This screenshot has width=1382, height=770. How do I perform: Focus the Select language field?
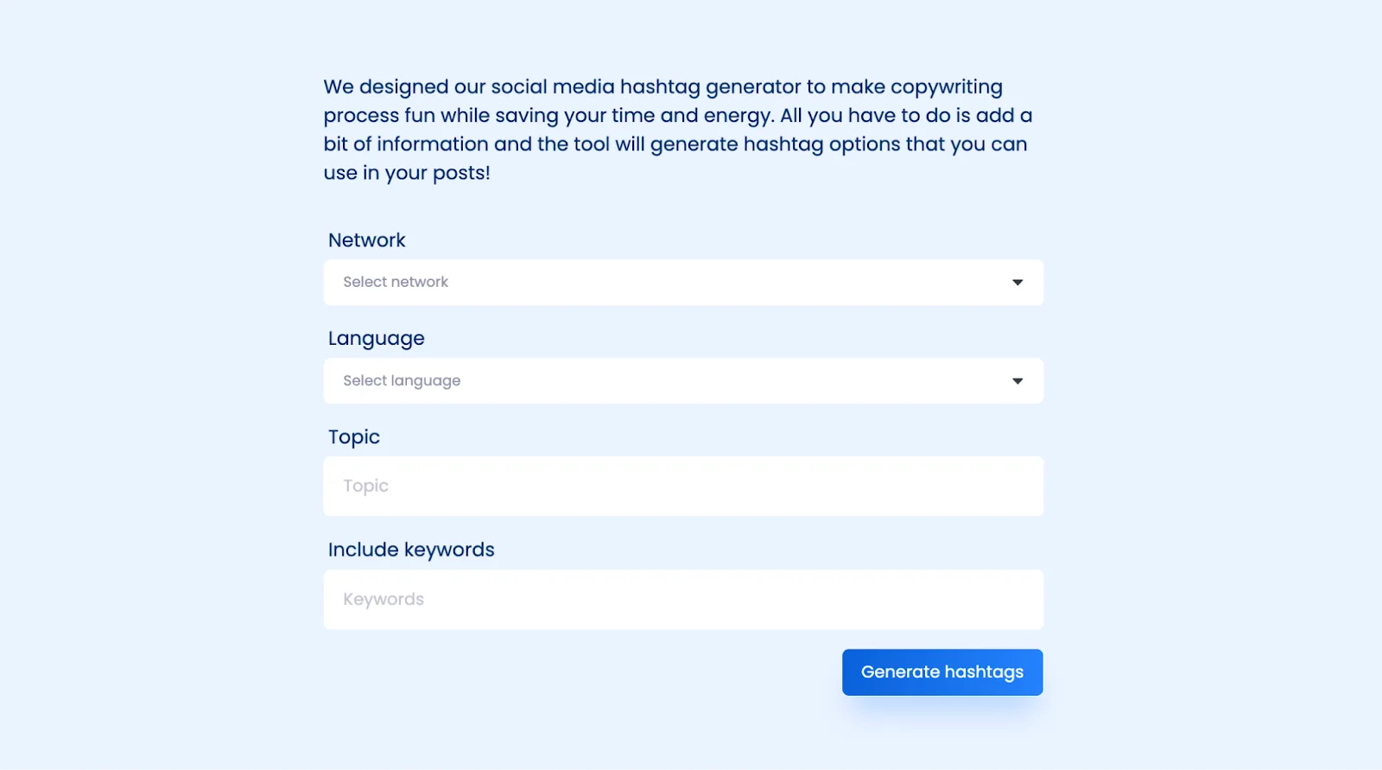click(605, 380)
